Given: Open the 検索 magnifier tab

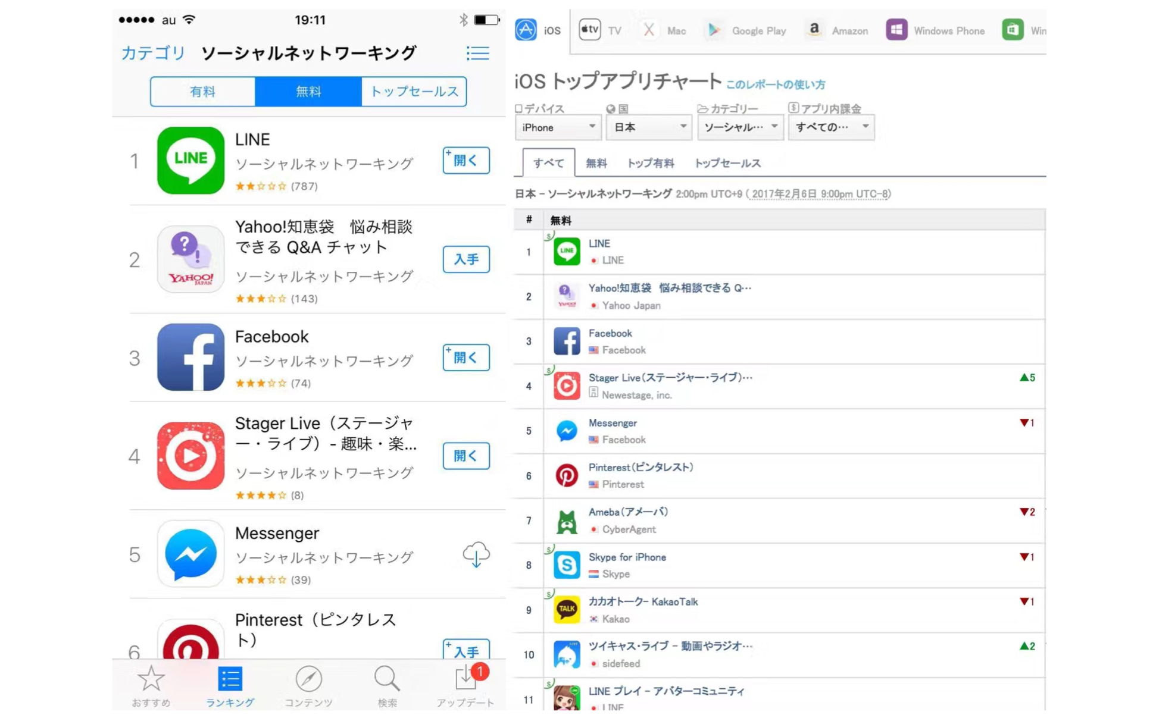Looking at the screenshot, I should 387,686.
